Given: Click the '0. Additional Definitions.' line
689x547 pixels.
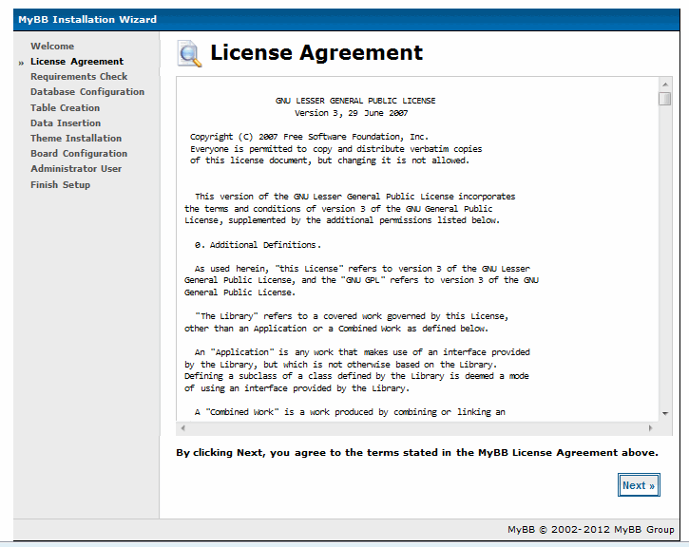Looking at the screenshot, I should (258, 244).
